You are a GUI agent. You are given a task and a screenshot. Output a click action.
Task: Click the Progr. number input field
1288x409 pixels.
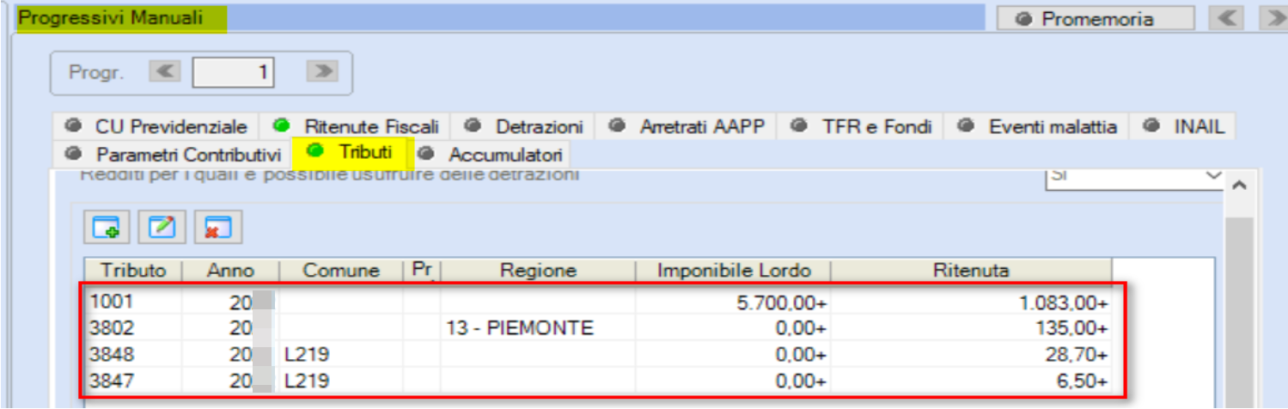coord(234,71)
